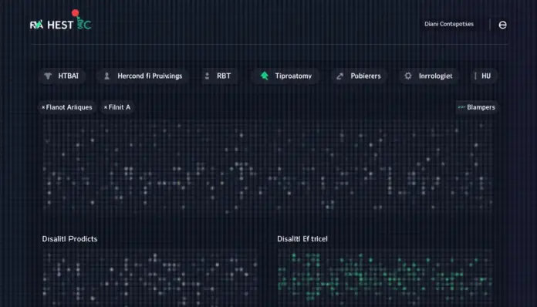
Task: Click the Disaltl Prodicts dot chart
Action: click(x=150, y=278)
